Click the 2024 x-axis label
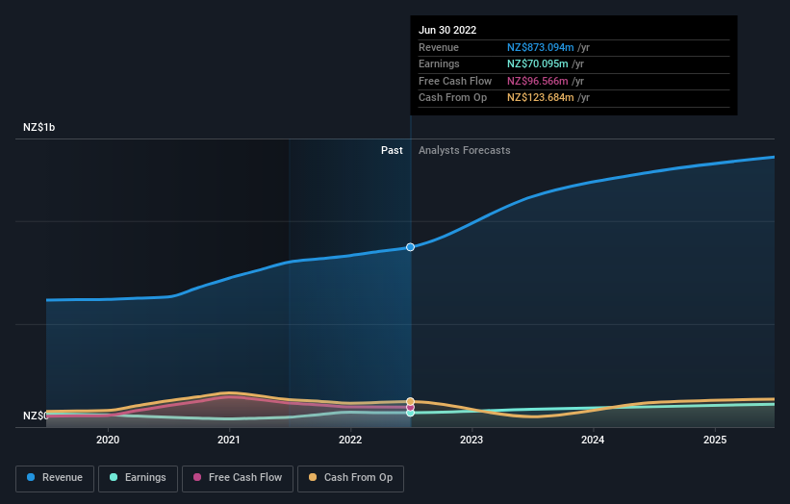This screenshot has height=504, width=790. click(x=593, y=440)
